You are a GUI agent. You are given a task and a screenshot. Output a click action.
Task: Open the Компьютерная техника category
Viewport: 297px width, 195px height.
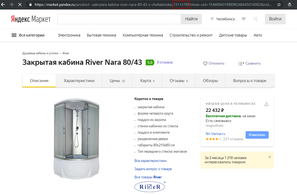pyautogui.click(x=143, y=35)
